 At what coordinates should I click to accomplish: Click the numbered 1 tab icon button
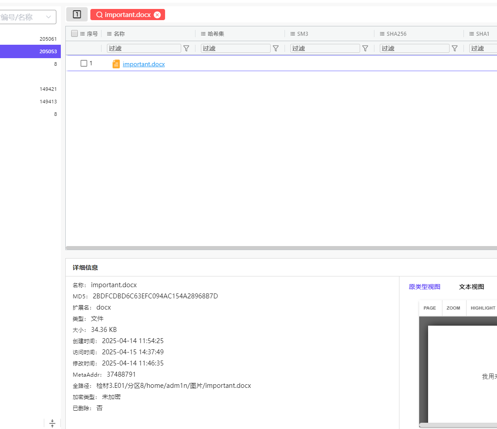pos(76,15)
